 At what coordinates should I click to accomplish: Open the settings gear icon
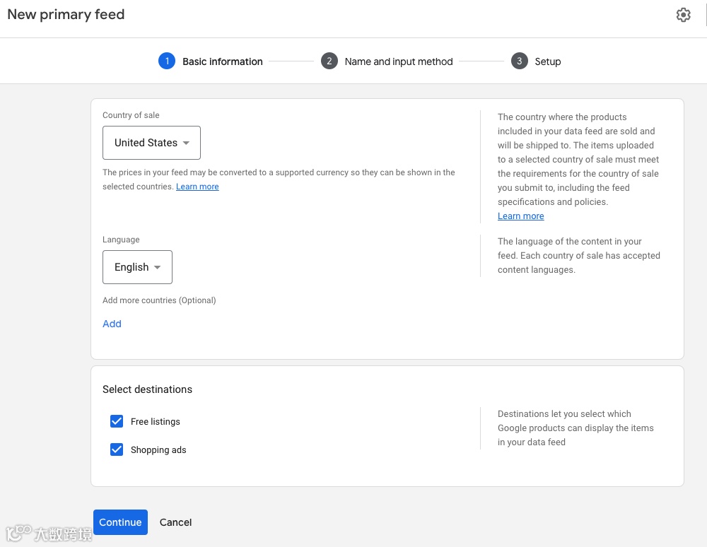coord(683,15)
